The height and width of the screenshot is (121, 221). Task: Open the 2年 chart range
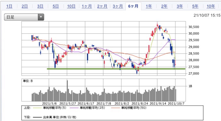tap(164, 6)
